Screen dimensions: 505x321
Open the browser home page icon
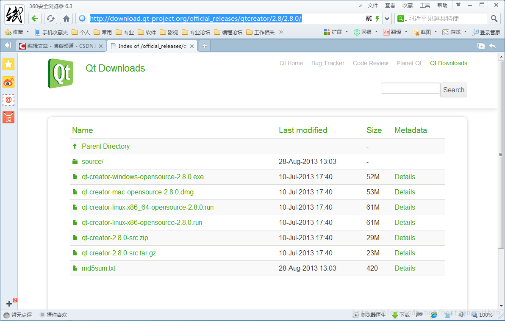pos(66,18)
